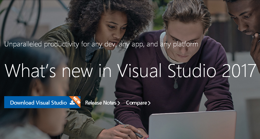This screenshot has height=139, width=260.
Task: Click the orange NEW ribbon badge
Action: coord(77,100)
